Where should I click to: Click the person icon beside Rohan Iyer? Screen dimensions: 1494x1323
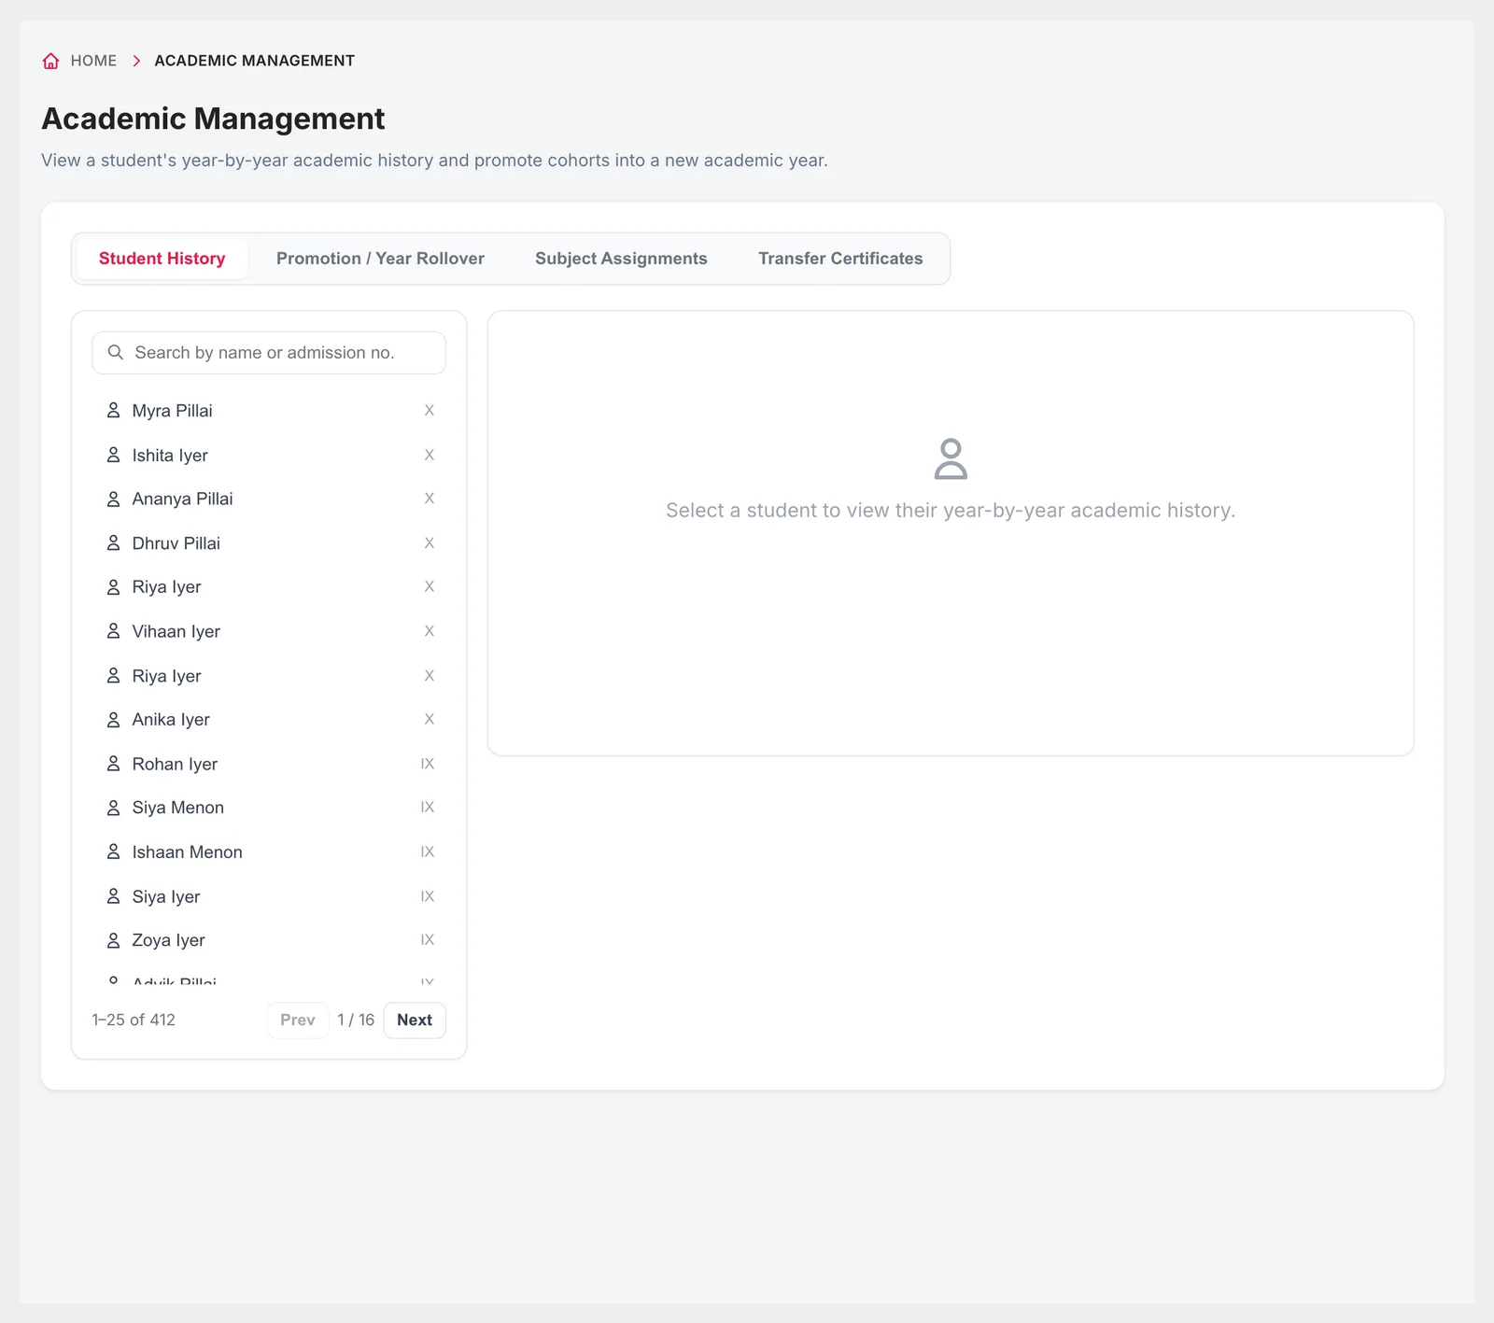[x=113, y=764]
